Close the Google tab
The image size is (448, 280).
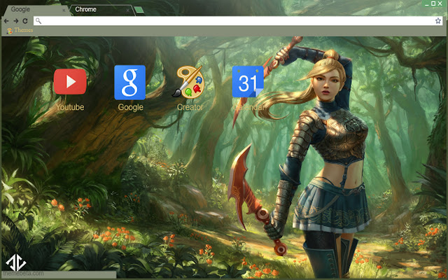[x=64, y=10]
